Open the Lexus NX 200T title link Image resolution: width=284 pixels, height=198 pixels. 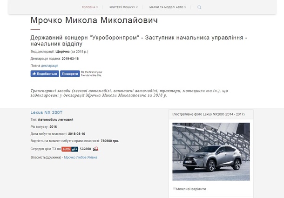click(46, 112)
